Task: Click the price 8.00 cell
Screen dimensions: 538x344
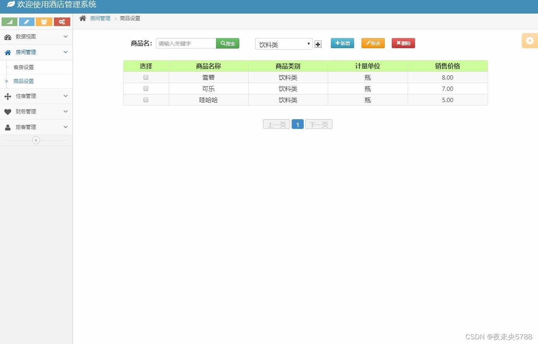Action: pyautogui.click(x=448, y=77)
